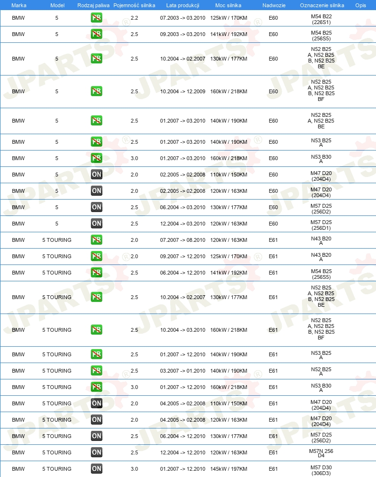Select production years 03.2007 -> 01.2010

click(x=183, y=371)
